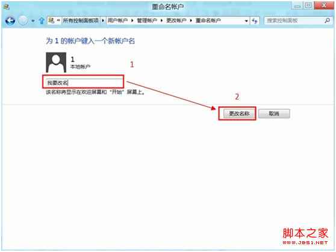Screen dimensions: 336x252
Task: Open the recent locations dropdown arrow
Action: [33, 21]
